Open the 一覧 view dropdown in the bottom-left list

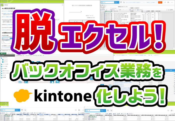(x=8, y=110)
